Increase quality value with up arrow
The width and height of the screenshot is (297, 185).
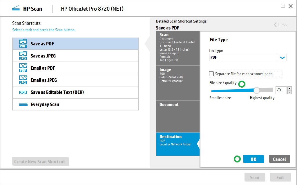[289, 88]
